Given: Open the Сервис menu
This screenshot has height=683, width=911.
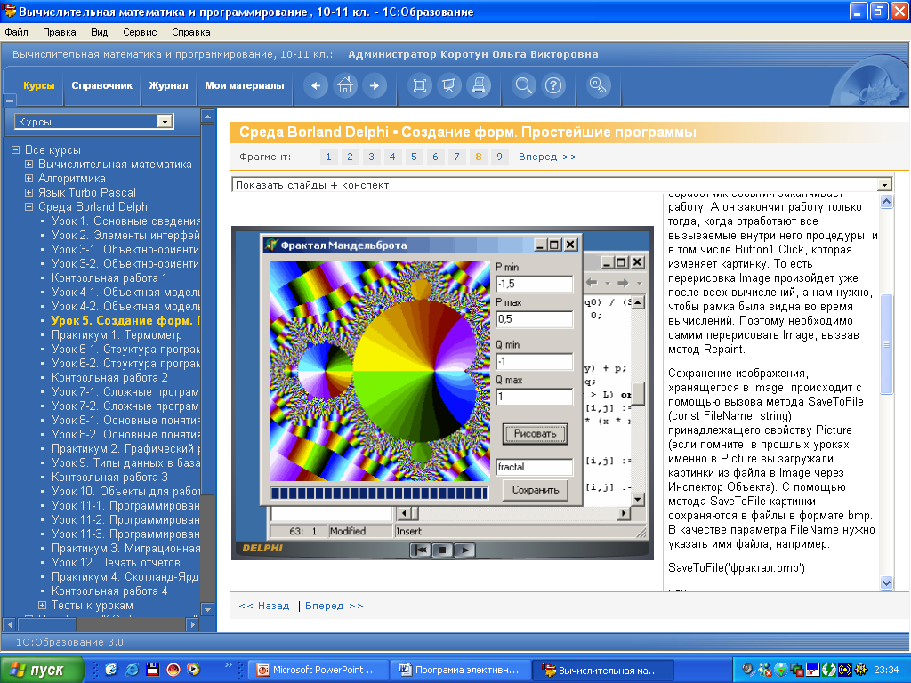Looking at the screenshot, I should (x=140, y=33).
